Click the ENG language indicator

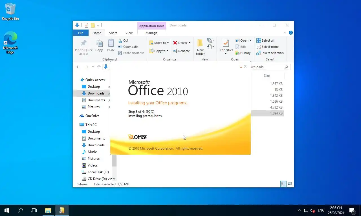(321, 210)
